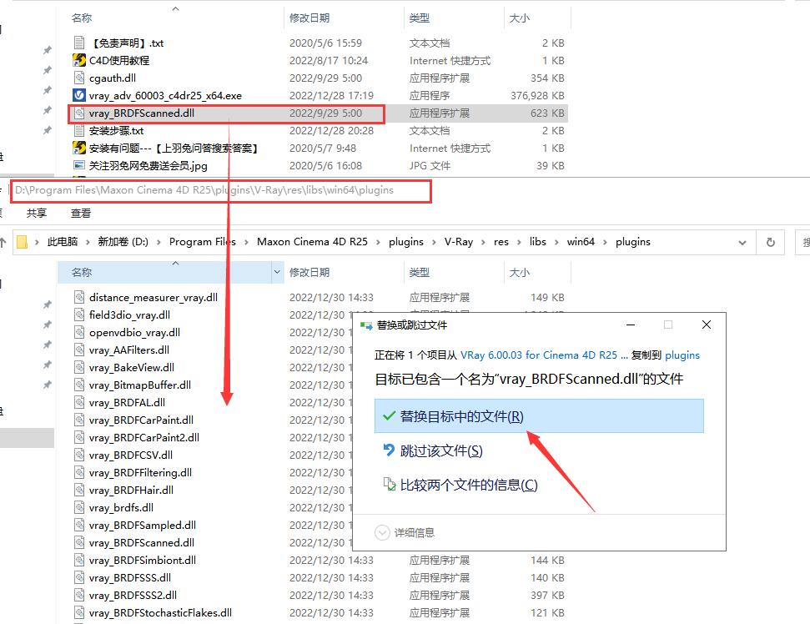This screenshot has width=810, height=624.
Task: Select the vray_BRDFCarPaint.dll file icon
Action: pyautogui.click(x=79, y=420)
